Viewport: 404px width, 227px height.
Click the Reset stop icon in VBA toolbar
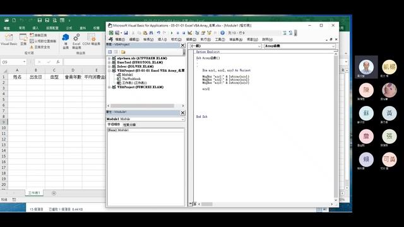pyautogui.click(x=184, y=33)
